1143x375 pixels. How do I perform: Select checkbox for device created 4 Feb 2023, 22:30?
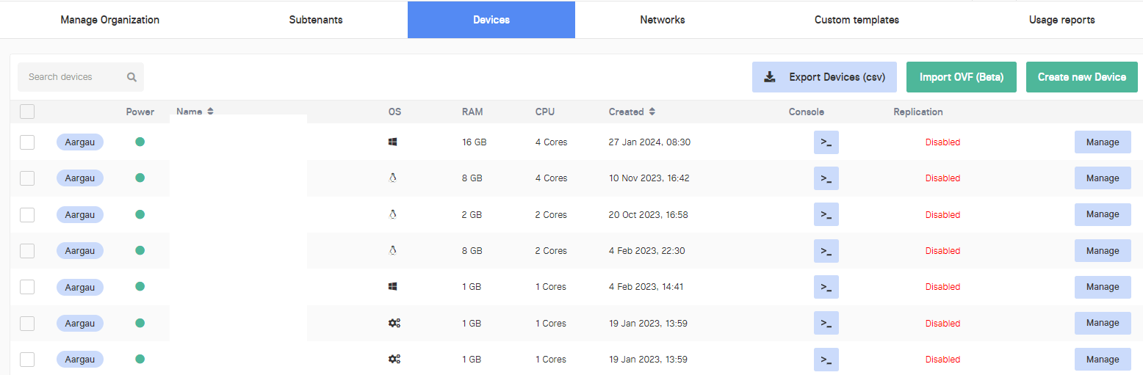point(27,251)
